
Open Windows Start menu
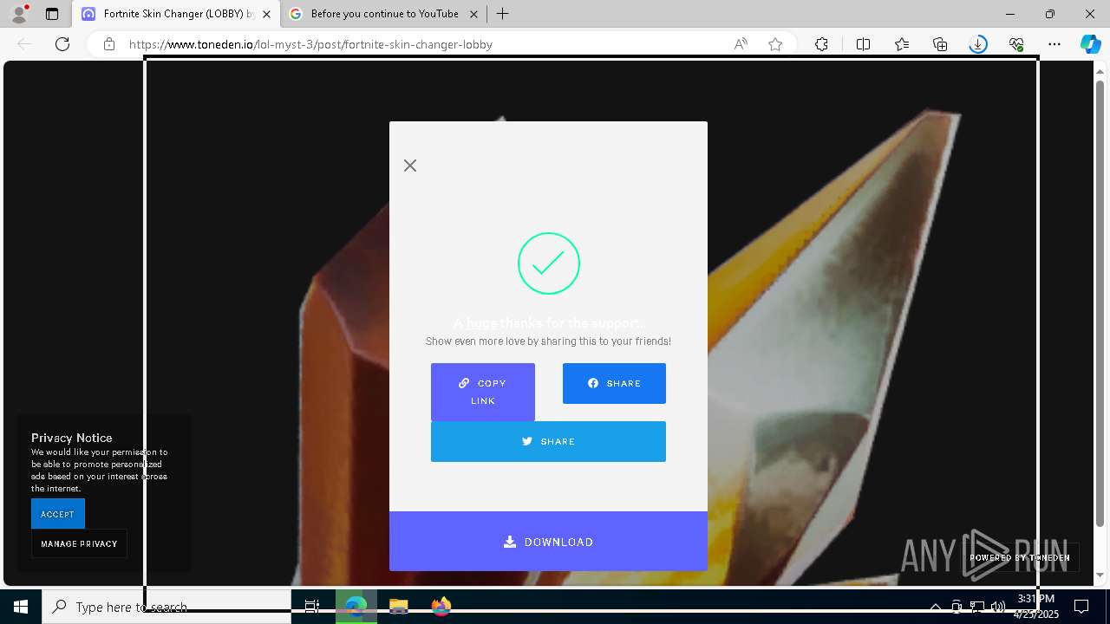tap(21, 607)
